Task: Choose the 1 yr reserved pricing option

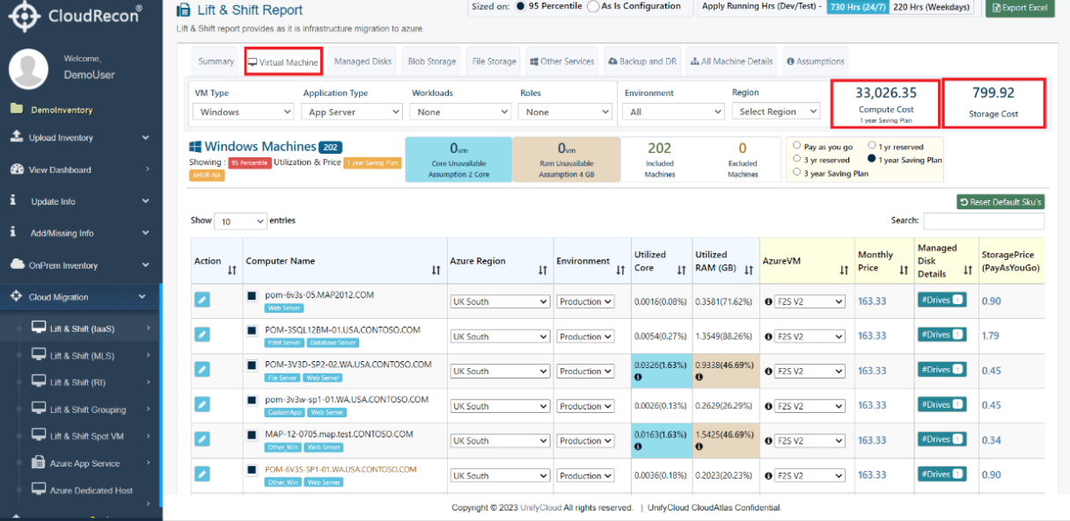Action: (x=871, y=146)
